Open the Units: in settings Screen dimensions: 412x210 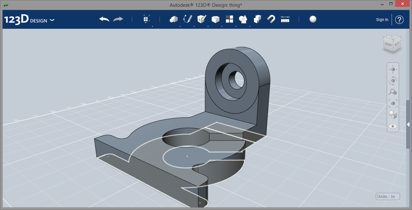(x=388, y=196)
